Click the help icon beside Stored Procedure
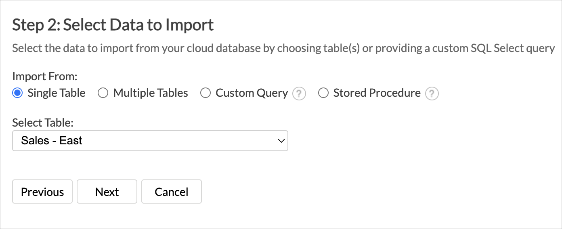562x229 pixels. (432, 94)
